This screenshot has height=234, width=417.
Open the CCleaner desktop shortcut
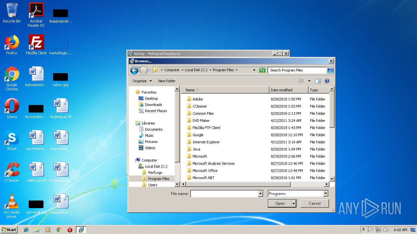tap(12, 172)
